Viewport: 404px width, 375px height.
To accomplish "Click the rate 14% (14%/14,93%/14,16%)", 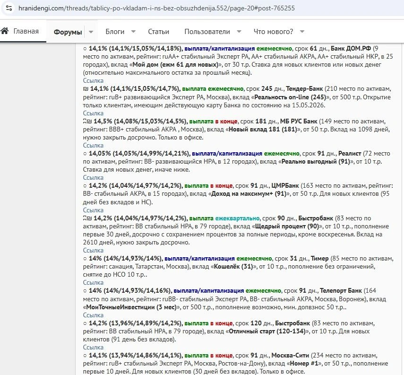I will 130,291.
